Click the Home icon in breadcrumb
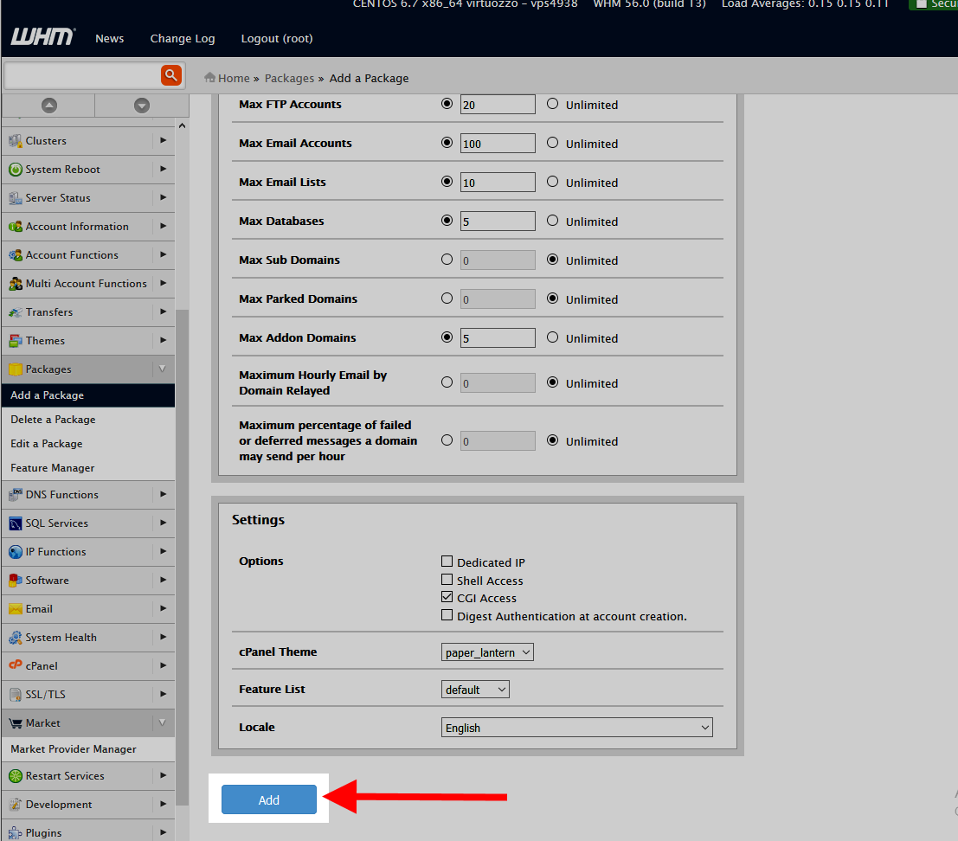This screenshot has height=841, width=958. coord(209,78)
